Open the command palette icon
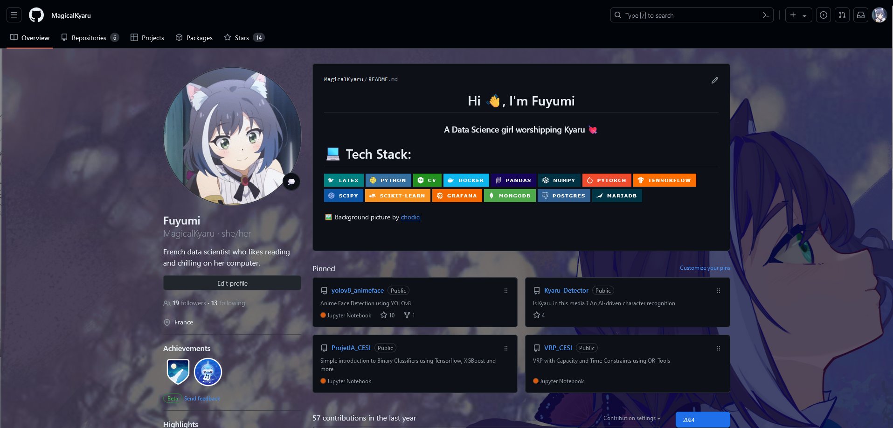Viewport: 893px width, 428px height. pos(766,15)
